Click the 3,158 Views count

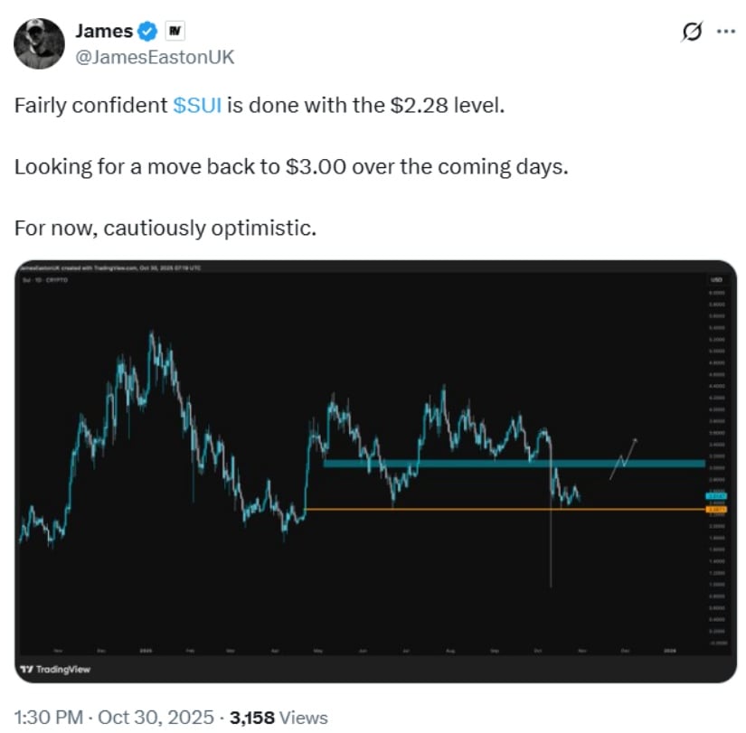[x=279, y=717]
